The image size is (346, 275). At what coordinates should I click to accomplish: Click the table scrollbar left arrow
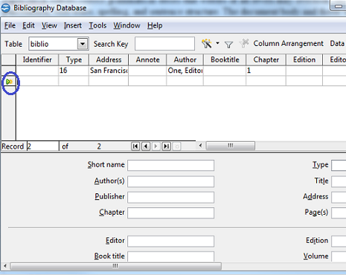coord(200,146)
